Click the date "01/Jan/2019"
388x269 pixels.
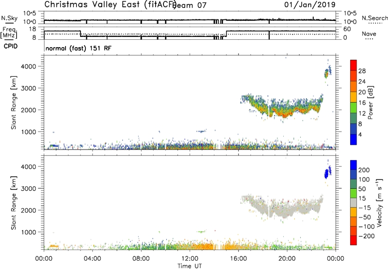point(310,4)
